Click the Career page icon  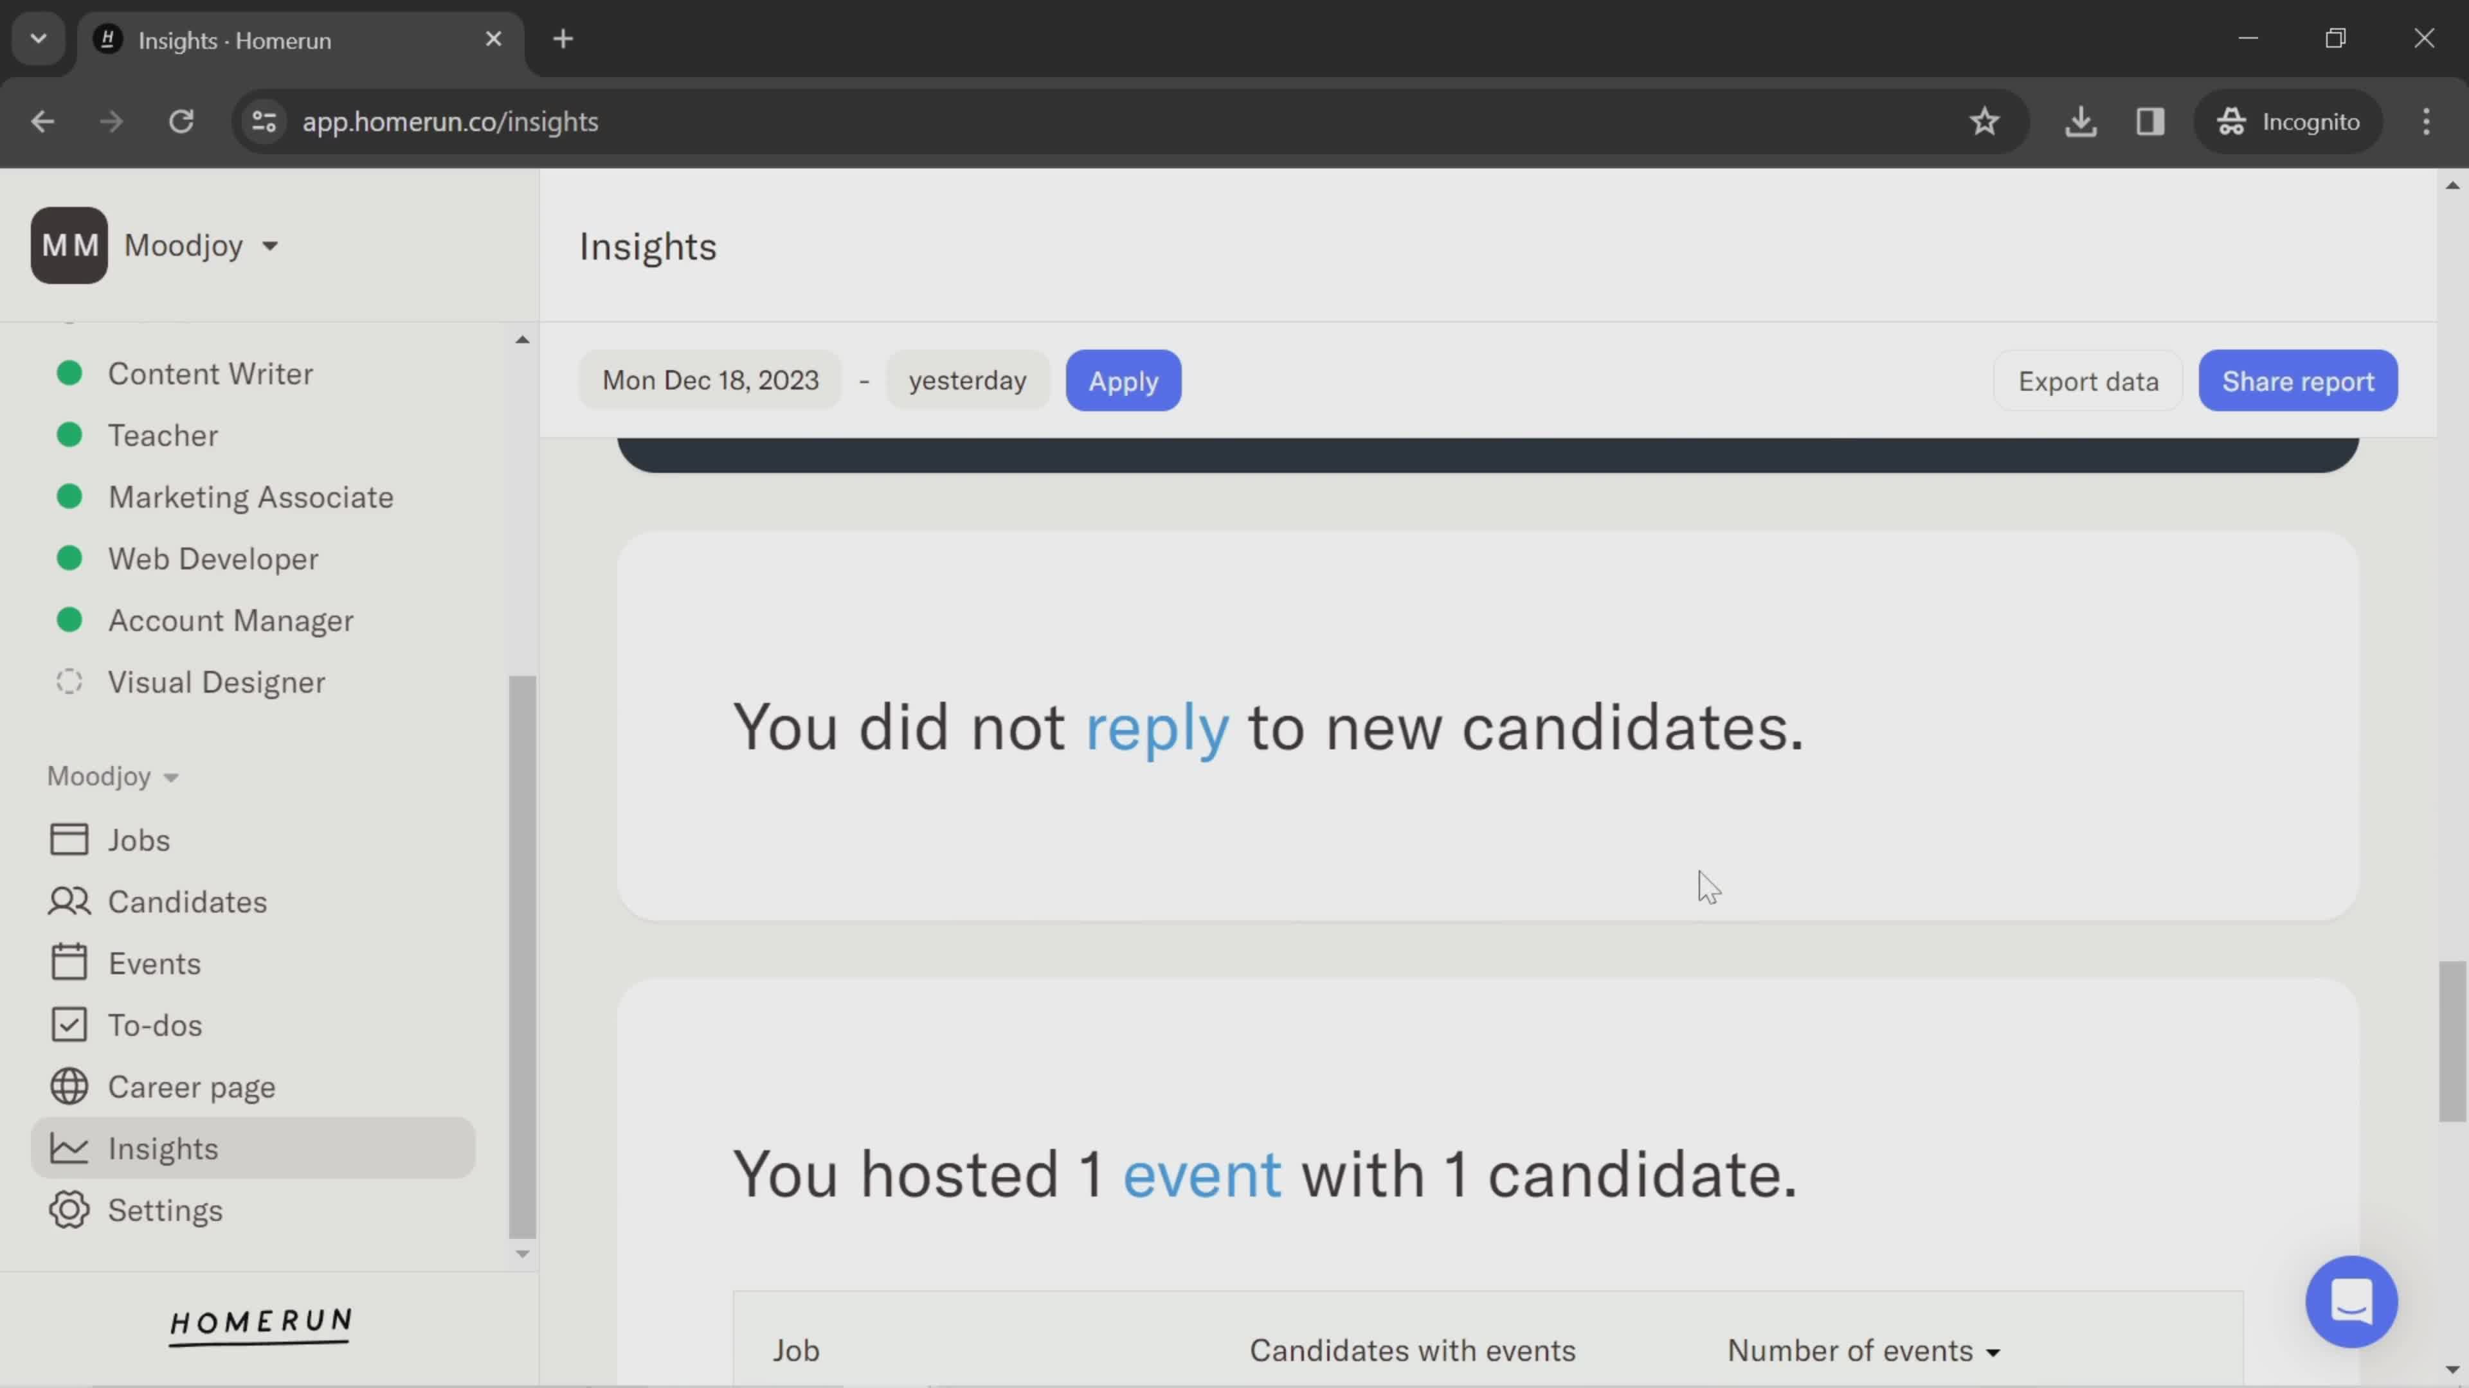pos(68,1087)
